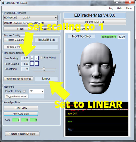136x142 pixels.
Task: Close the EDTracker UI window
Action: (130, 2)
